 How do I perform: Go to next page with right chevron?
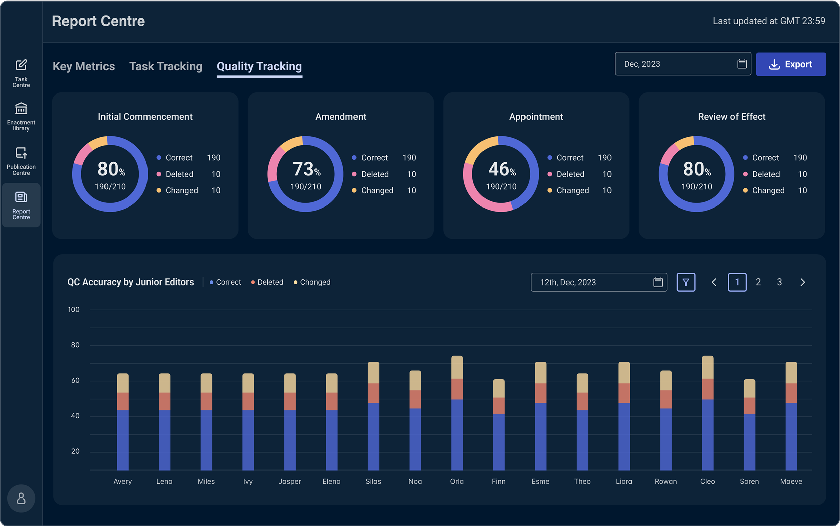pos(802,282)
